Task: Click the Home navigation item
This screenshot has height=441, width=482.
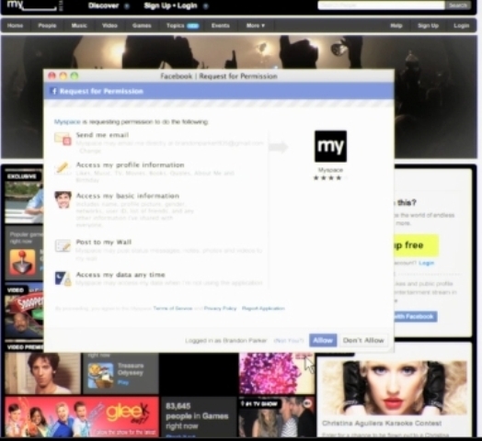Action: click(15, 26)
